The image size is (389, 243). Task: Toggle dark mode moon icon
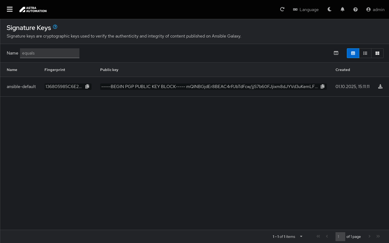[329, 9]
